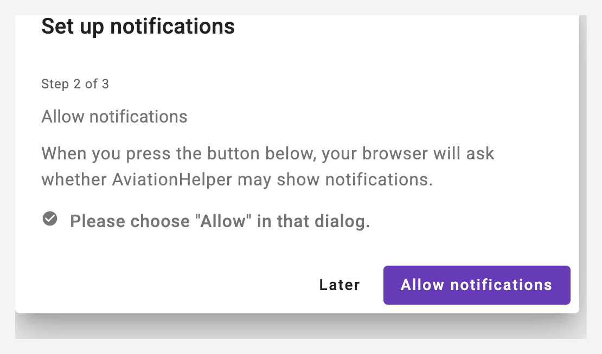Click 'Set up' in the dialog heading

coord(73,27)
